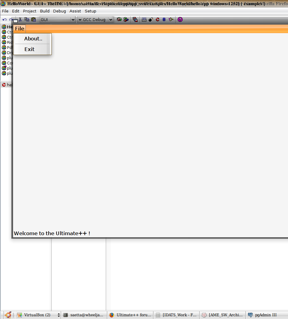Open the GUI main config dropdown
The image size is (288, 319).
pos(73,20)
